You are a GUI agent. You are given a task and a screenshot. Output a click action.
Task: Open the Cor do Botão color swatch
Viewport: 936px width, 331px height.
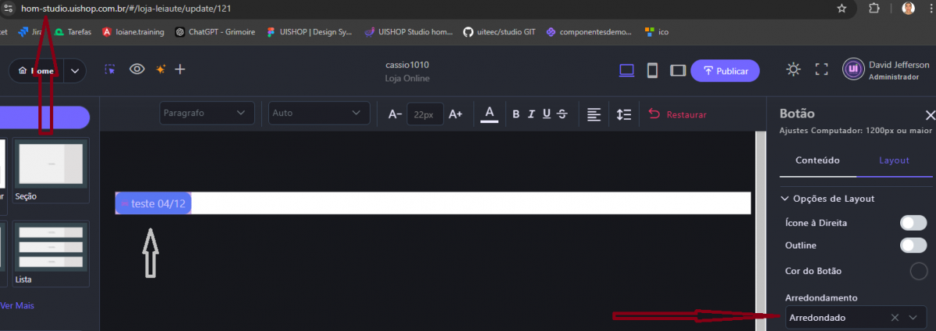coord(919,271)
